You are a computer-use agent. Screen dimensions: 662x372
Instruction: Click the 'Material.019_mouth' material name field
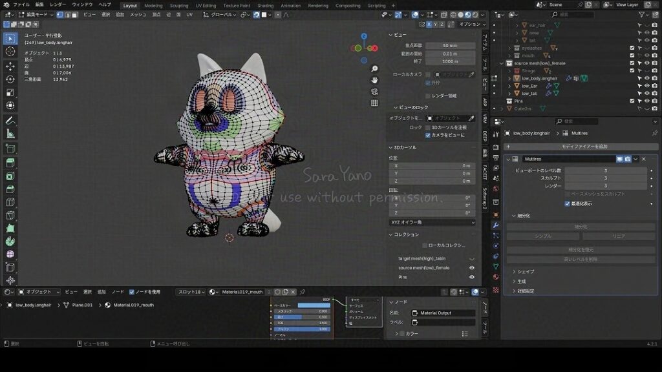(x=242, y=292)
